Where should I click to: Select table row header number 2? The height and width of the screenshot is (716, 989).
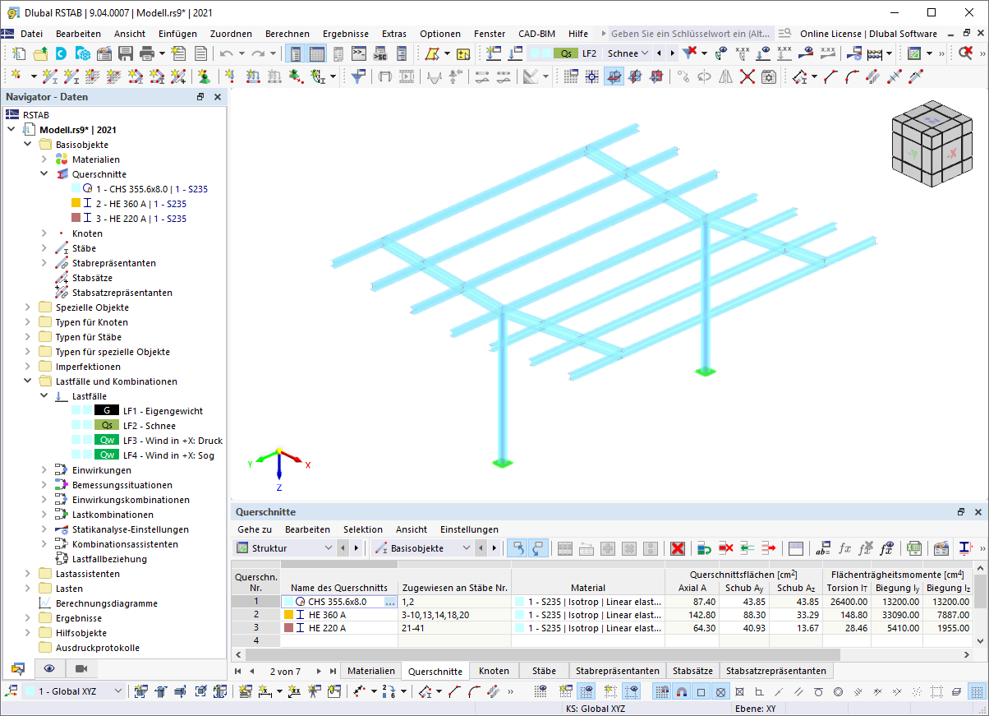coord(255,614)
